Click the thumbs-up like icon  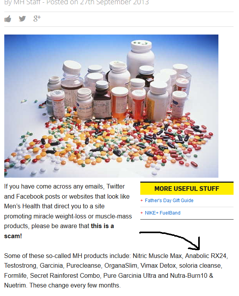(8, 19)
